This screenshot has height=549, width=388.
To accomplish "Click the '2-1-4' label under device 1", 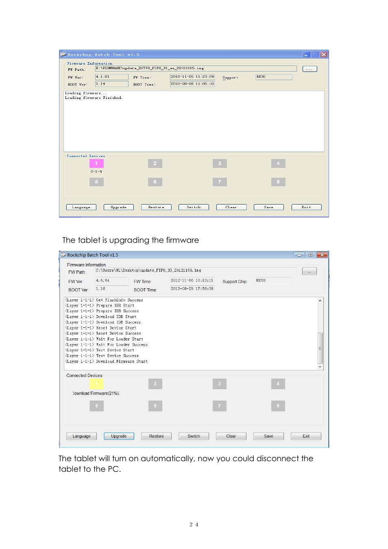I will click(x=96, y=172).
